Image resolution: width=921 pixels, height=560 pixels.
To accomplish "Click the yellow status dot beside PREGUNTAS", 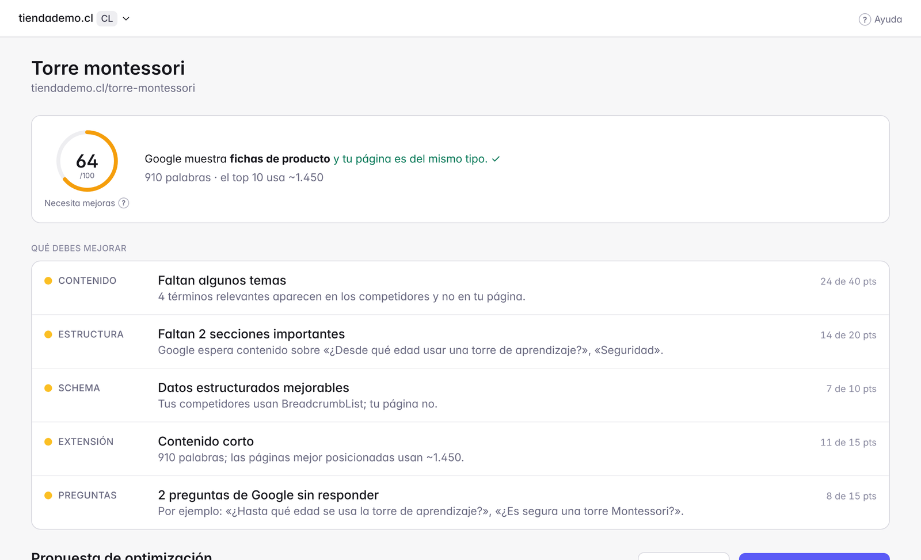I will [x=48, y=495].
